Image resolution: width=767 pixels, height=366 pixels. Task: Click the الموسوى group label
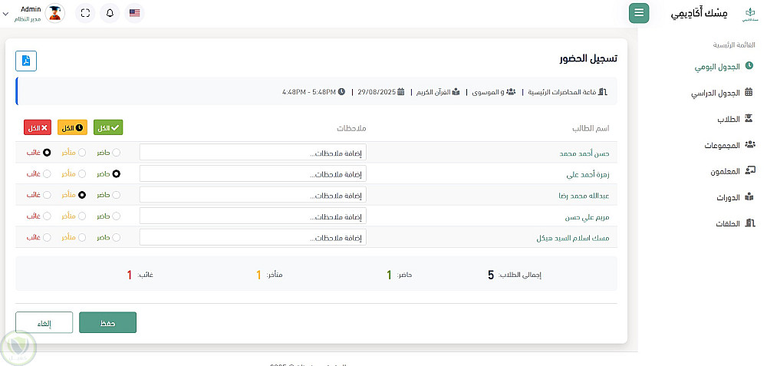pyautogui.click(x=488, y=91)
